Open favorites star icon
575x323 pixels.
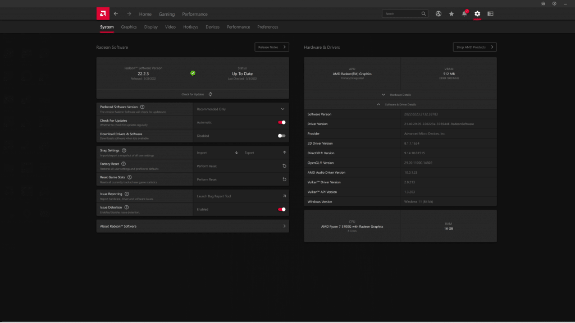451,13
